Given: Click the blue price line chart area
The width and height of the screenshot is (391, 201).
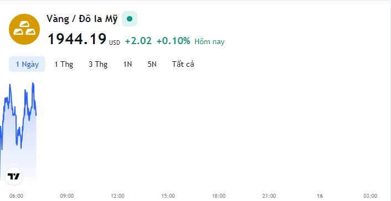Looking at the screenshot, I should click(18, 134).
